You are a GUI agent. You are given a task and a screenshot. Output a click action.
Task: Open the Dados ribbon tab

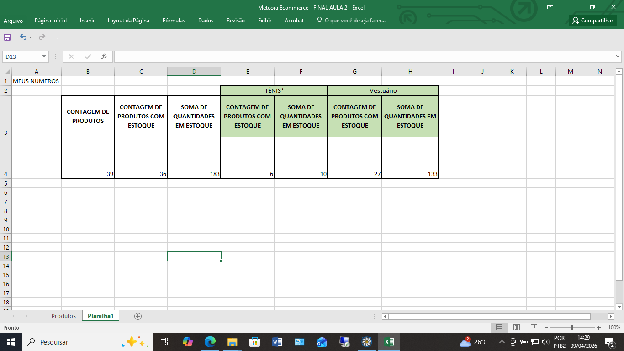coord(206,21)
